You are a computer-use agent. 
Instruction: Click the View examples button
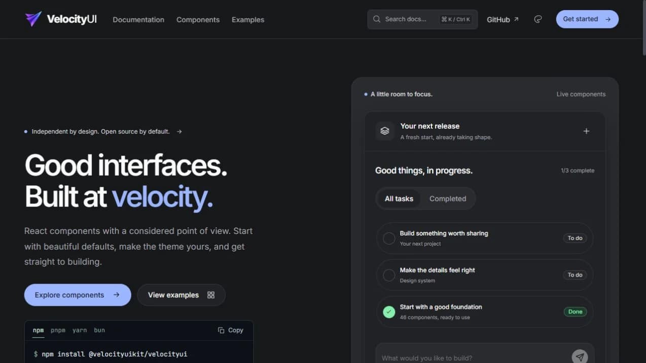[181, 295]
